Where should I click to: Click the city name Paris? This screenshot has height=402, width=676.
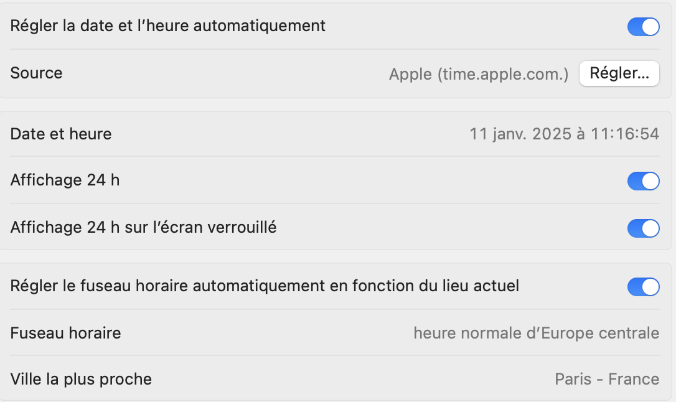[x=573, y=380]
